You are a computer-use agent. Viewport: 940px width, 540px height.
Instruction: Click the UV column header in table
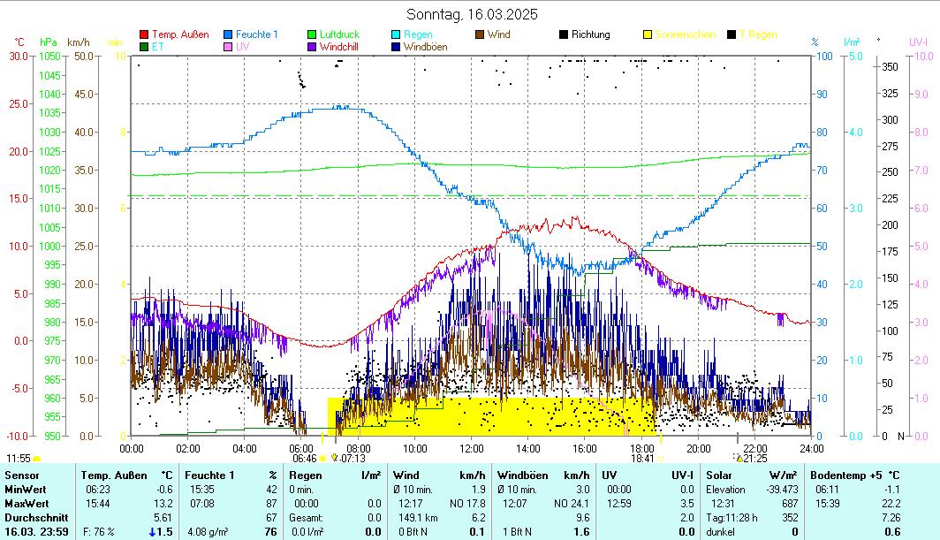click(609, 475)
